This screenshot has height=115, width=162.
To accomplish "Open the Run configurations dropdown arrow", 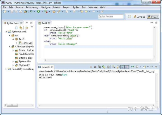I will click(x=42, y=11).
